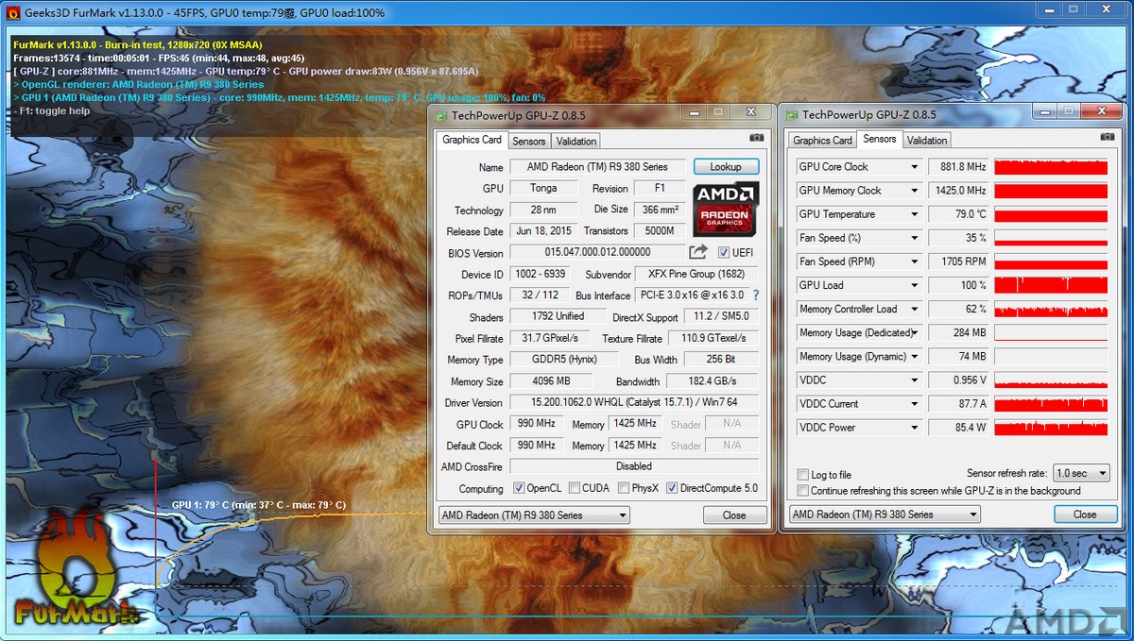The height and width of the screenshot is (641, 1134).
Task: Click Close button in the GPU-Z sensor readings window
Action: (x=1085, y=514)
